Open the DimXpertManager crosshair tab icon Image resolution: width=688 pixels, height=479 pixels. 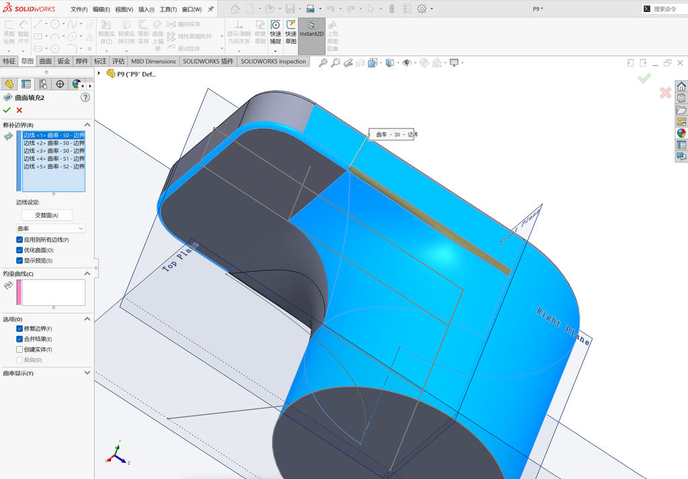[x=60, y=84]
